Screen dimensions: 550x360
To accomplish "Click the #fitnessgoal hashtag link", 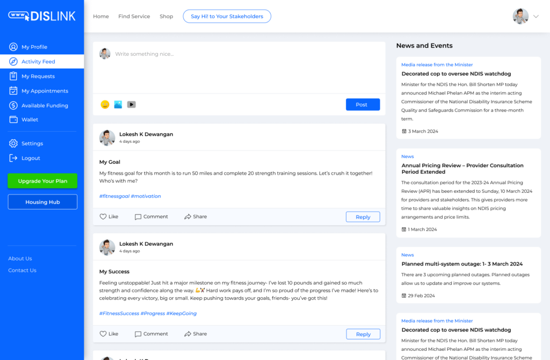I will click(x=114, y=196).
